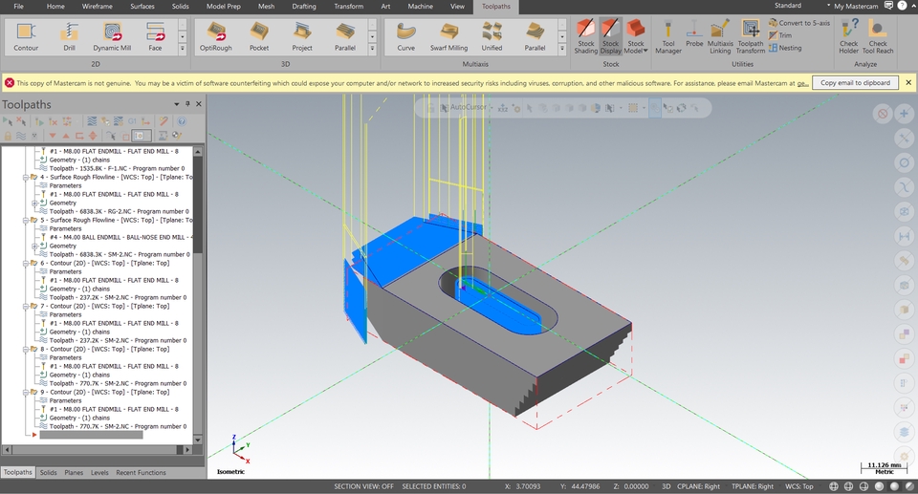Open the Tool Manager
Viewport: 918px width, 494px height.
click(668, 37)
